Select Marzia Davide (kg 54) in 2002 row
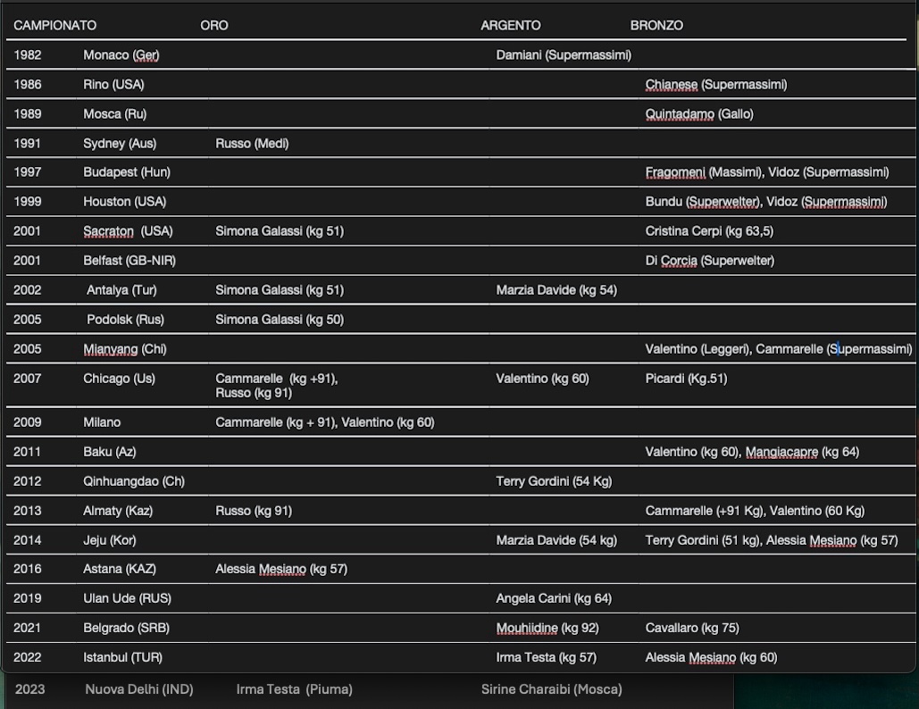919x709 pixels. (x=556, y=290)
